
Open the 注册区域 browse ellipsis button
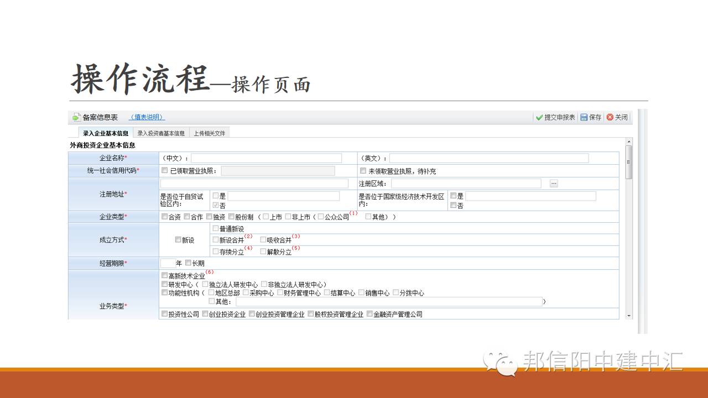pyautogui.click(x=553, y=184)
